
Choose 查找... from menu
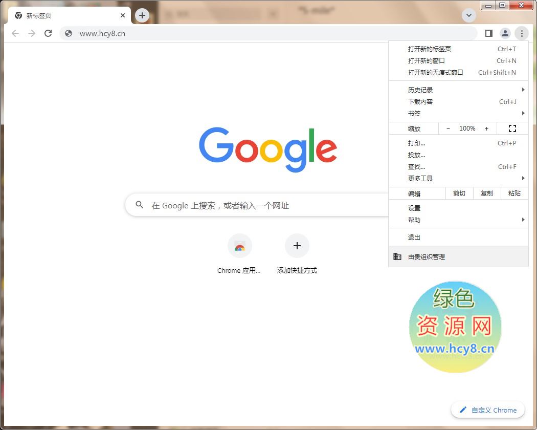click(458, 167)
